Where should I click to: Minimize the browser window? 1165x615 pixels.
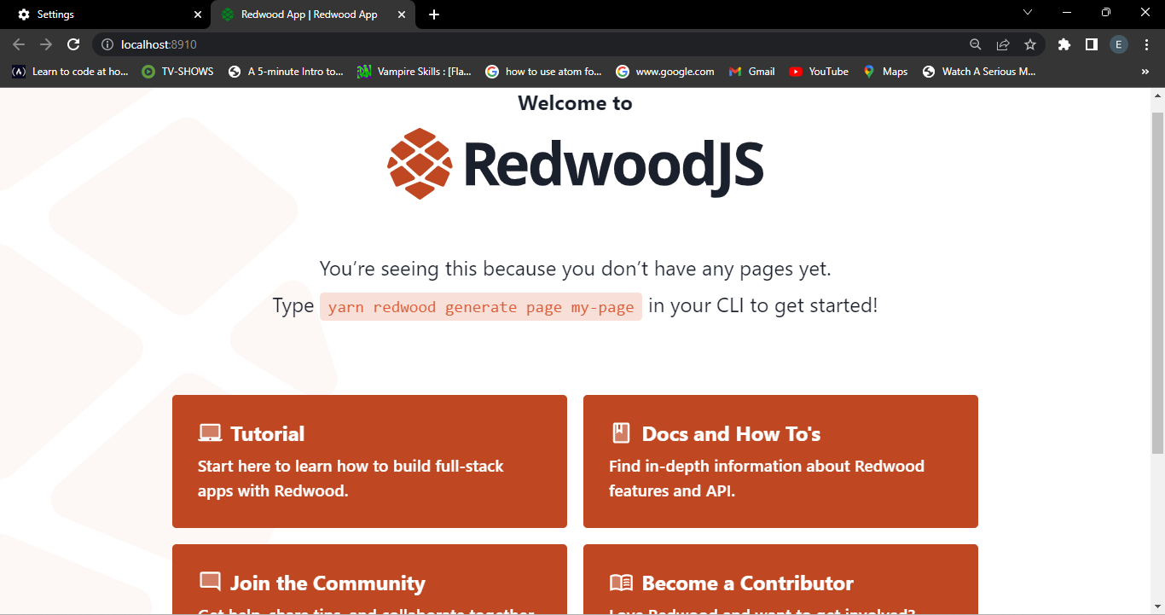[x=1066, y=12]
